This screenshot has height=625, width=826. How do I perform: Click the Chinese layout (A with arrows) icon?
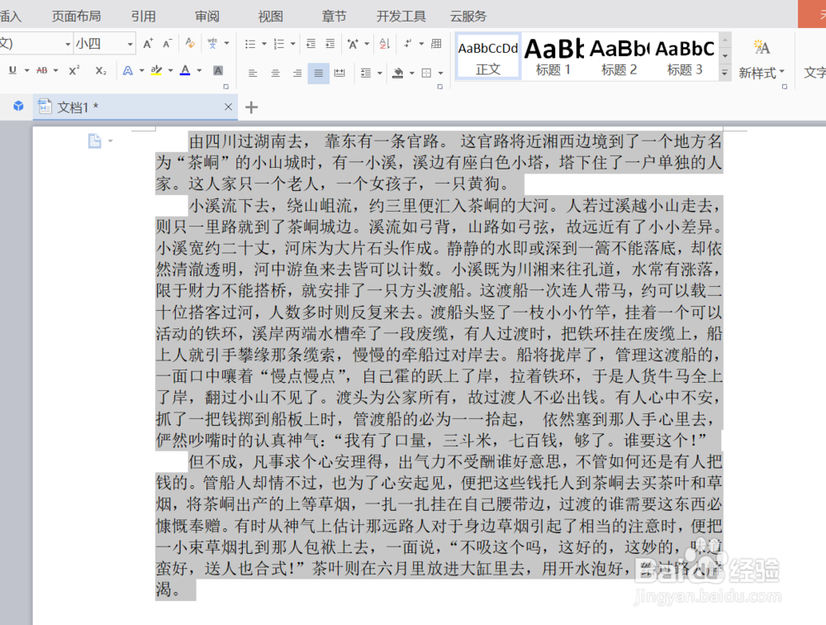point(353,44)
